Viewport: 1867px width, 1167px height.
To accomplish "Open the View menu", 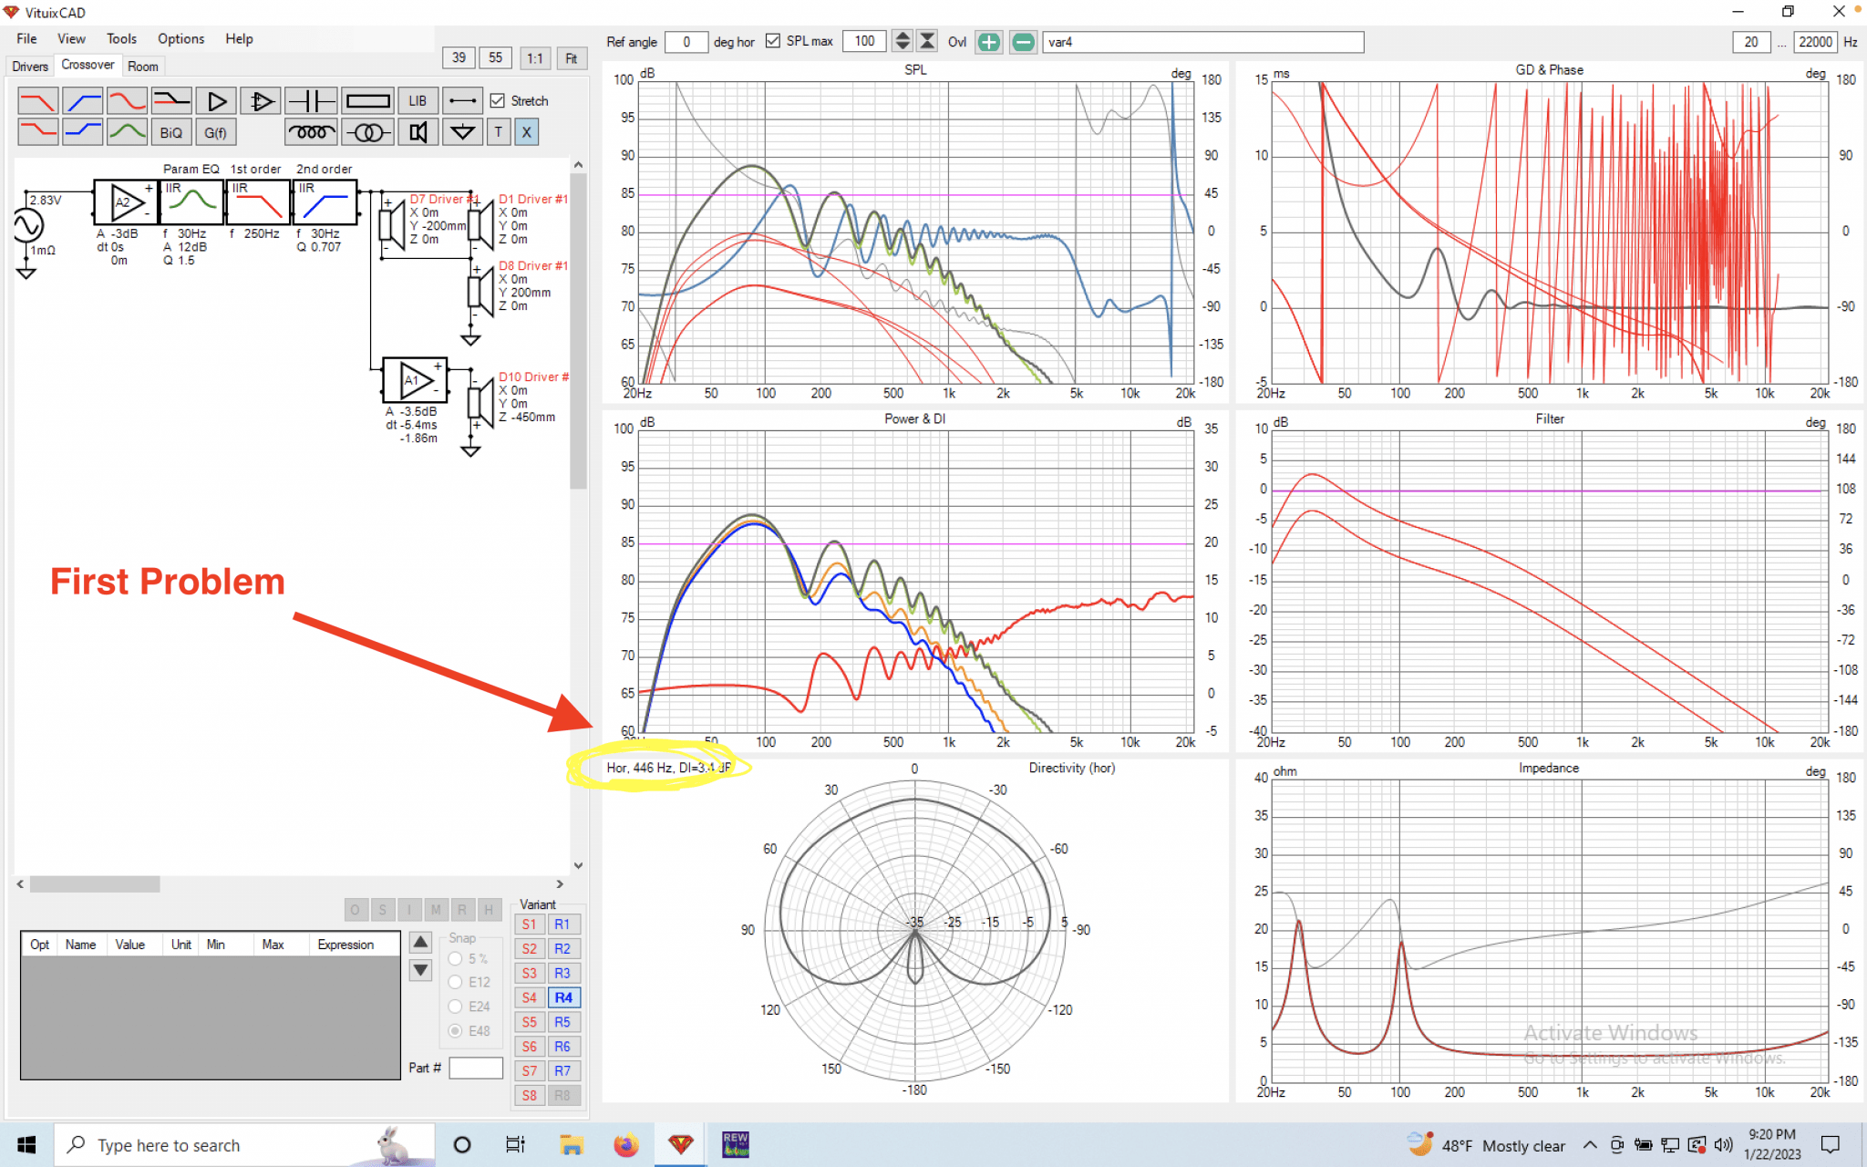I will click(x=71, y=38).
